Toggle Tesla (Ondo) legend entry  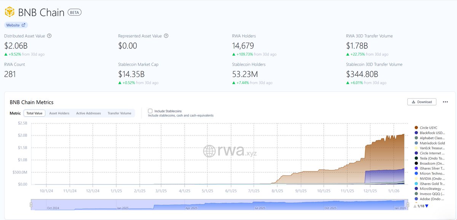coord(429,158)
